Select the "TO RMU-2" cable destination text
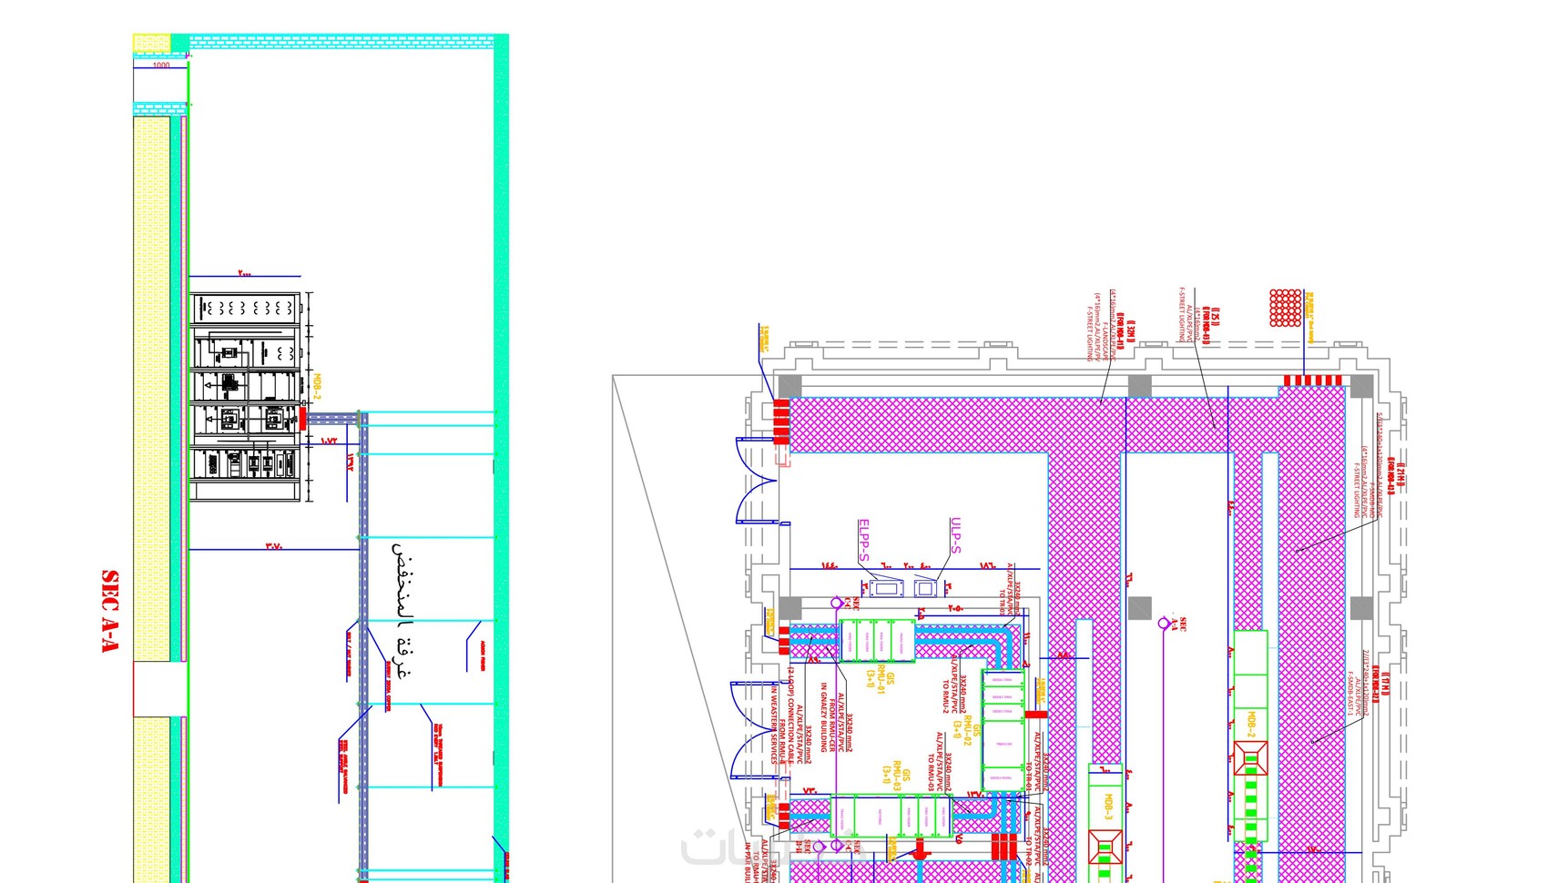The image size is (1548, 883). 946,698
